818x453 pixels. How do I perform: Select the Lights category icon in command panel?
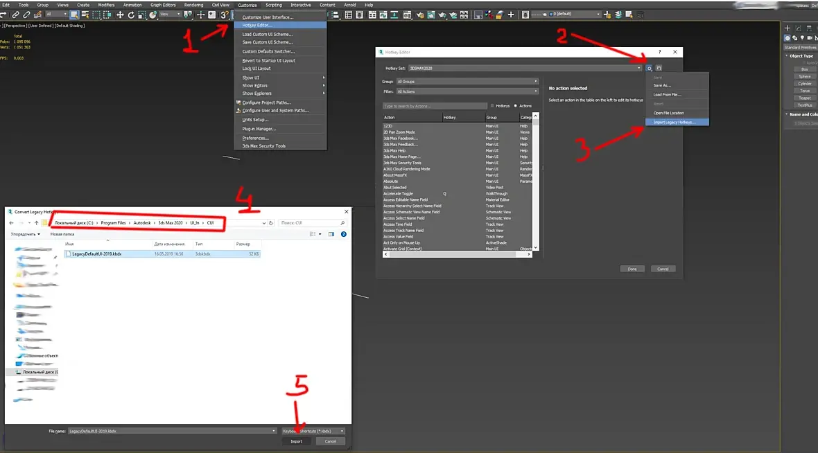pos(802,38)
